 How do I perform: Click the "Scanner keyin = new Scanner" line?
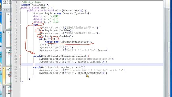point(62,13)
